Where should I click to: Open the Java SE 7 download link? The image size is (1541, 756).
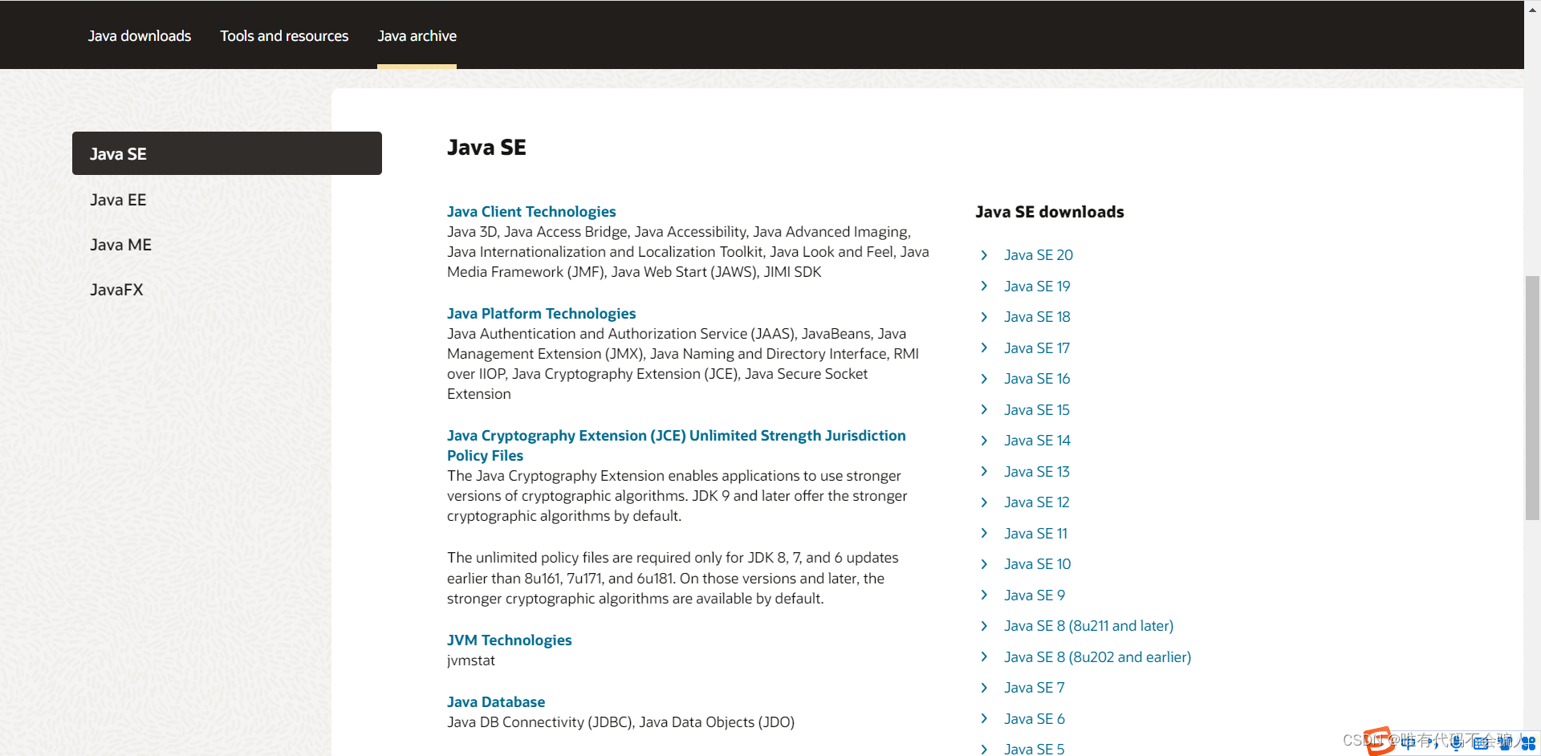[x=1034, y=688]
